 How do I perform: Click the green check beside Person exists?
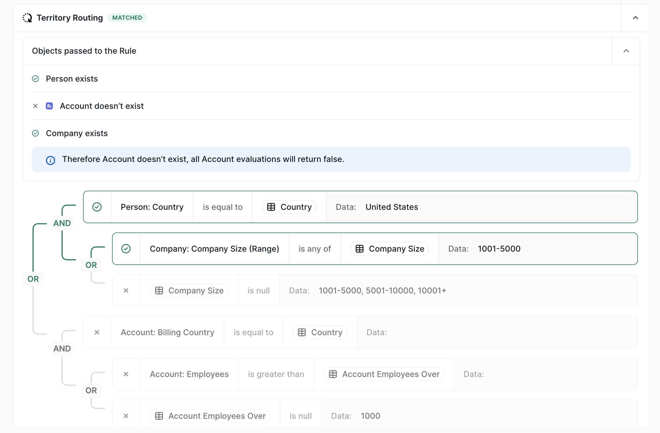35,79
